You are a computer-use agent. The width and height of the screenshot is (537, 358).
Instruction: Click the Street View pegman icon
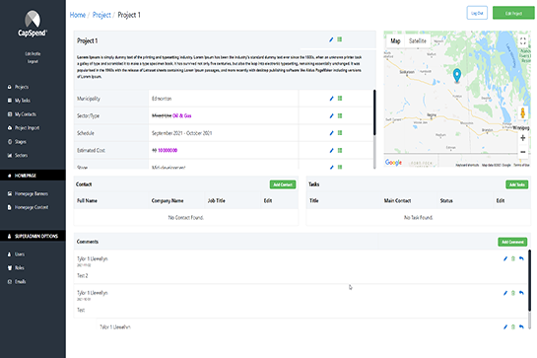pyautogui.click(x=522, y=112)
